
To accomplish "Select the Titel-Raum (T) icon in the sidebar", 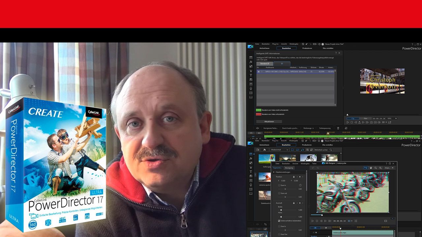I will (251, 171).
